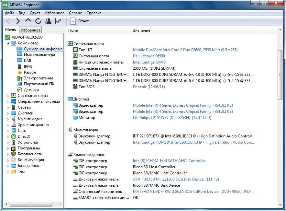The image size is (286, 211).
Task: Open the Файл menu
Action: pyautogui.click(x=9, y=13)
